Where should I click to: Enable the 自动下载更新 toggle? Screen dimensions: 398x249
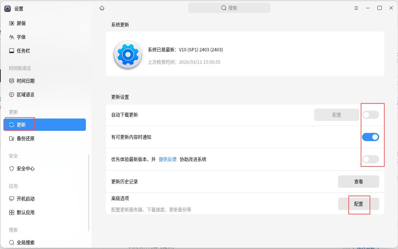371,115
